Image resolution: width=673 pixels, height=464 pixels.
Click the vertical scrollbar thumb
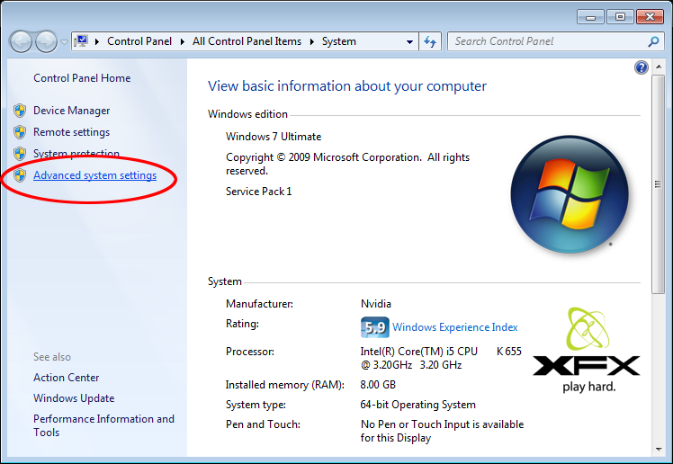[x=658, y=184]
